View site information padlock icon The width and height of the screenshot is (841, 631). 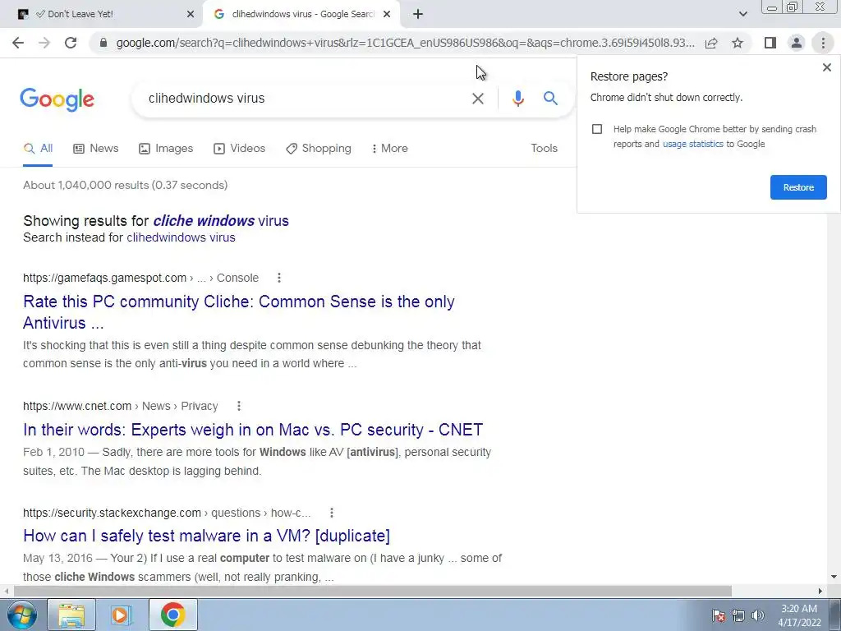coord(103,43)
